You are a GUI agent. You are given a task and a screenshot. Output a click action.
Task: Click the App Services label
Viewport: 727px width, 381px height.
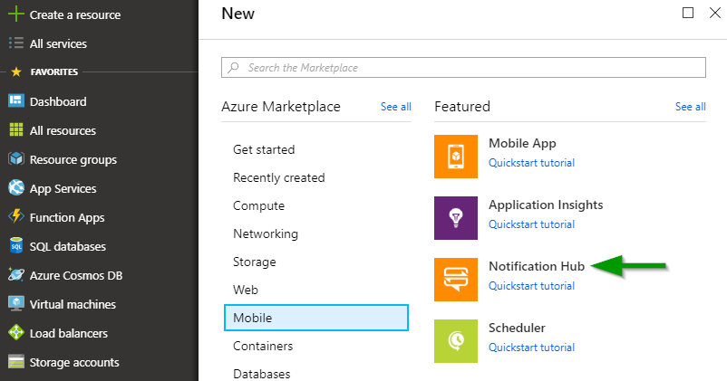(63, 189)
